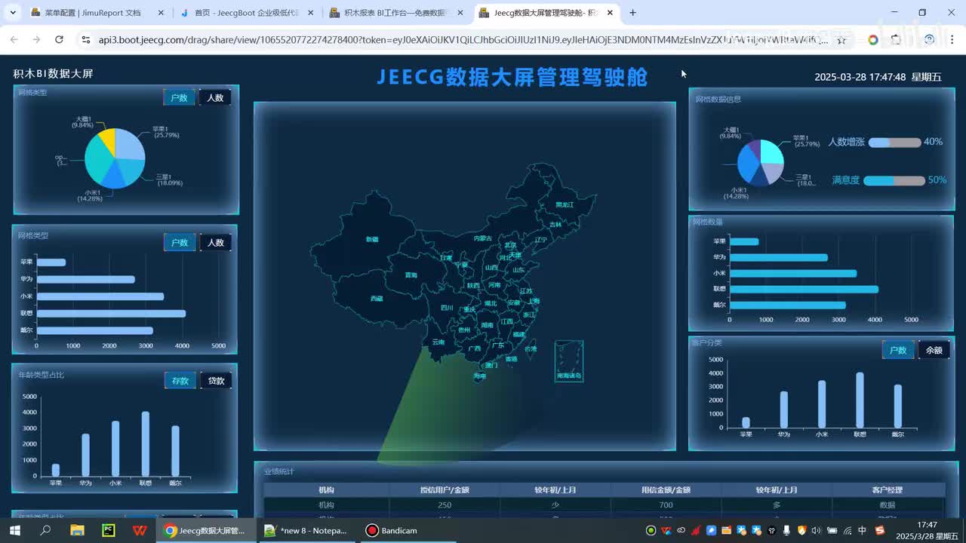Select 内蒙古 region on the map
This screenshot has width=966, height=543.
pyautogui.click(x=483, y=238)
